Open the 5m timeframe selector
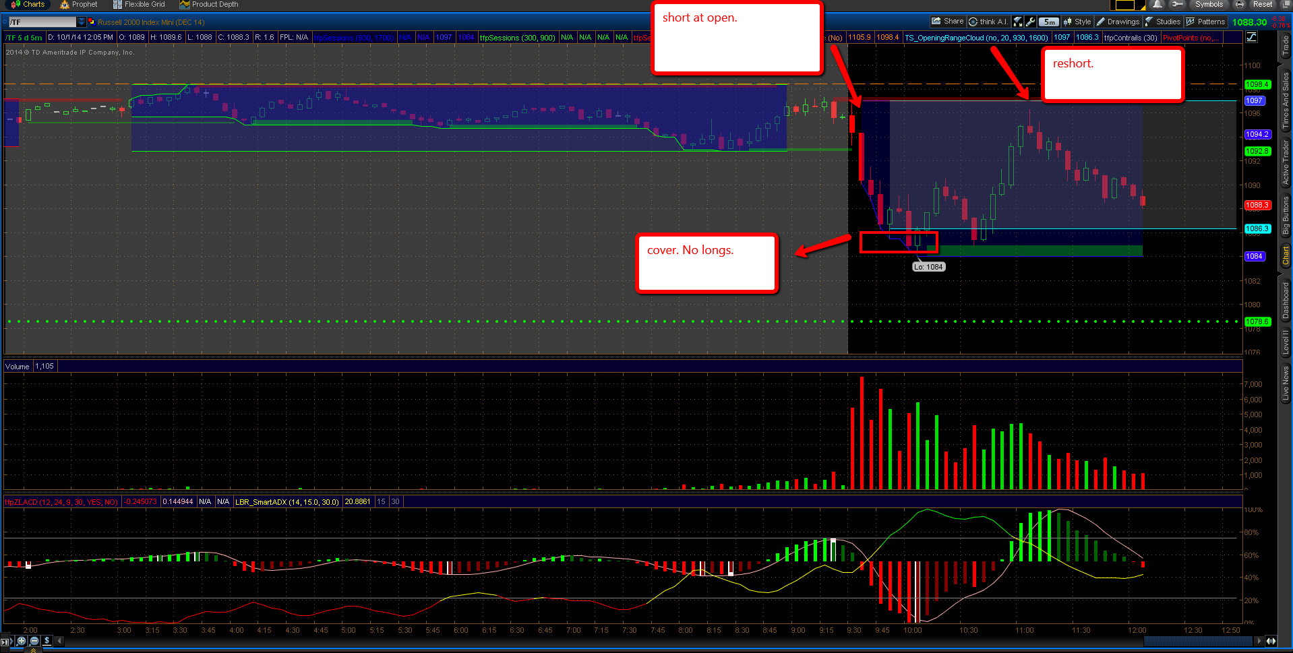 (1048, 22)
